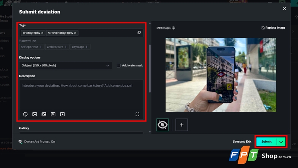Add the selfieportrait suggested tag
Screen dimensions: 298x168
point(32,47)
